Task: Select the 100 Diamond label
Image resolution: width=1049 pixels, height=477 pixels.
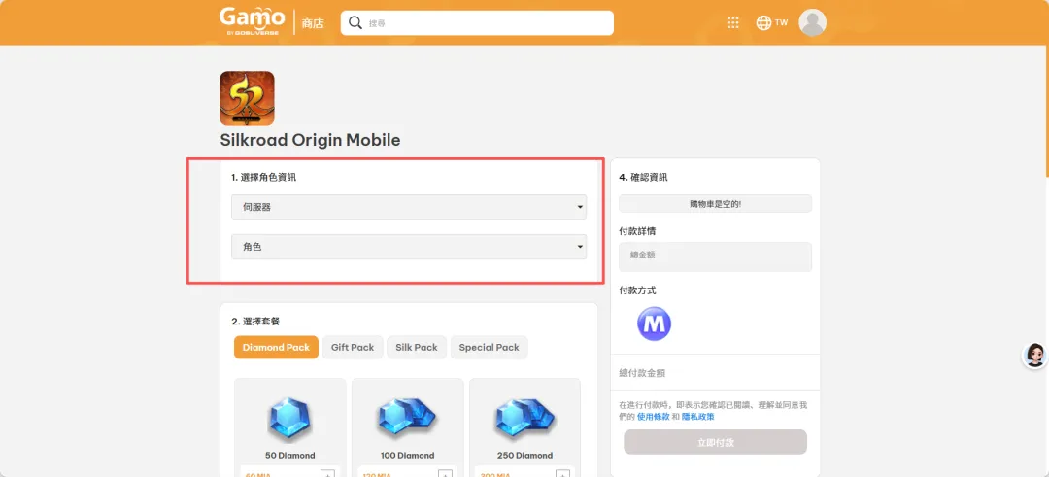Action: point(407,456)
